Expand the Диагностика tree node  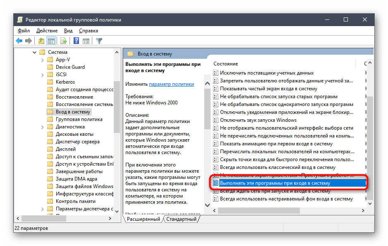point(42,127)
